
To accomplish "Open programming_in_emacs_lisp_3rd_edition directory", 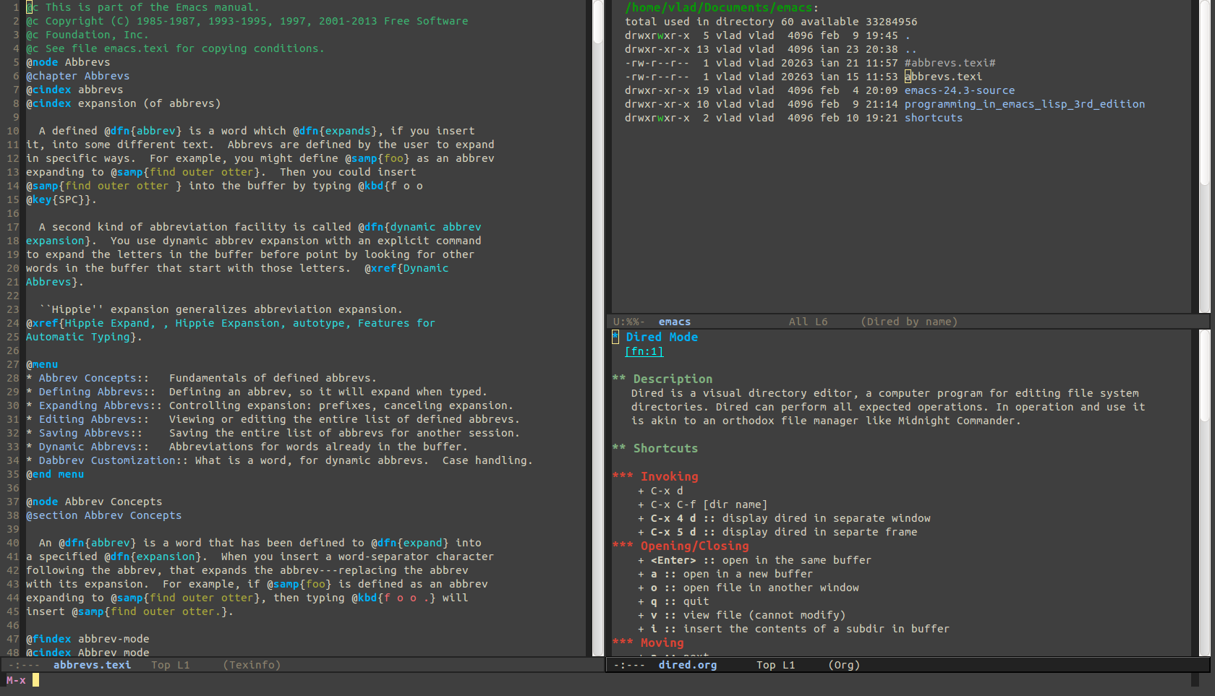I will [1024, 104].
